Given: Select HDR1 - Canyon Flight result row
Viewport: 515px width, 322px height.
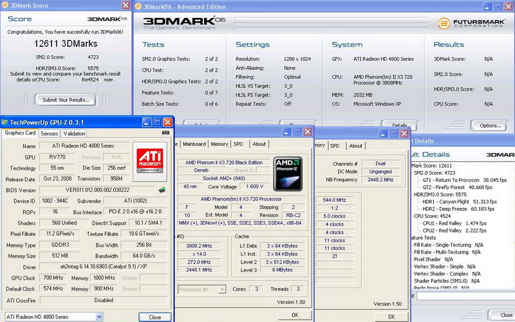Looking at the screenshot, I should 460,202.
